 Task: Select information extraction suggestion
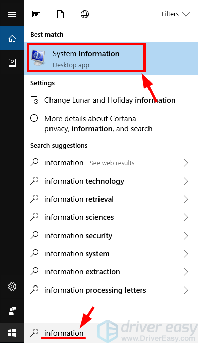pos(111,272)
